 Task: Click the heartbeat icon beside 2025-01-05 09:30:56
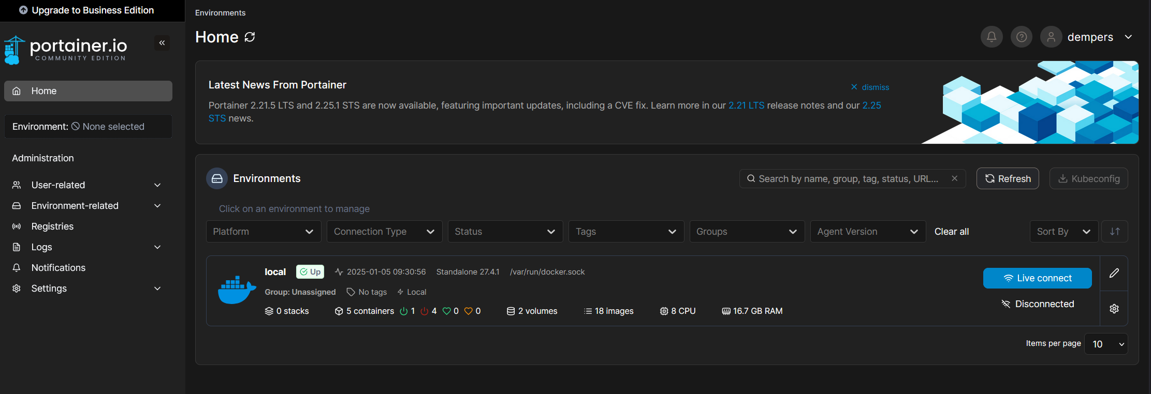[x=339, y=272]
